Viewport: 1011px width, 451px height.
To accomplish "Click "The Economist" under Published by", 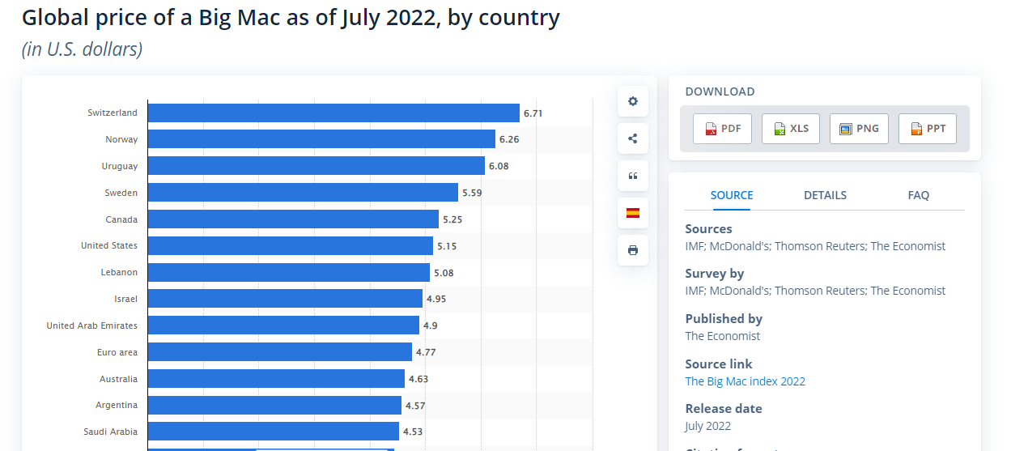I will pos(723,336).
